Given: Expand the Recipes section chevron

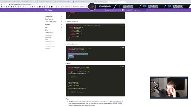Looking at the screenshot, I should coord(61,24).
